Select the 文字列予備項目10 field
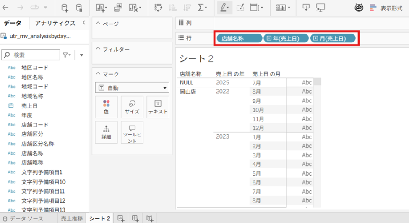The width and height of the screenshot is (409, 223). tap(44, 182)
